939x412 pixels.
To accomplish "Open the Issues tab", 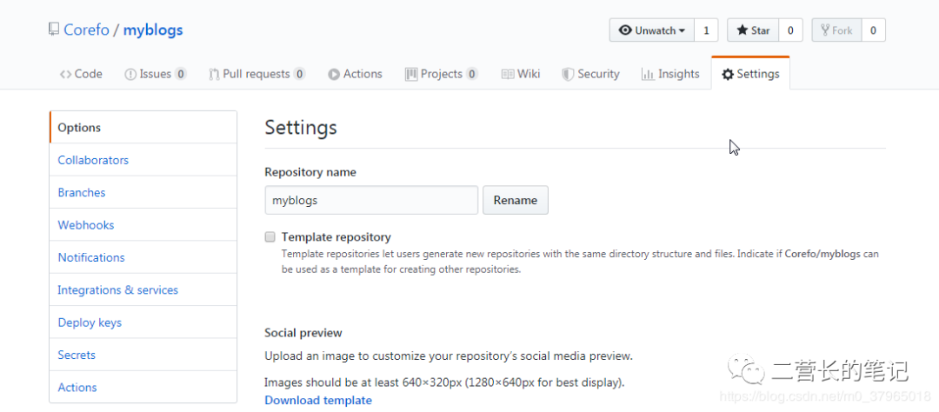I will click(x=155, y=74).
